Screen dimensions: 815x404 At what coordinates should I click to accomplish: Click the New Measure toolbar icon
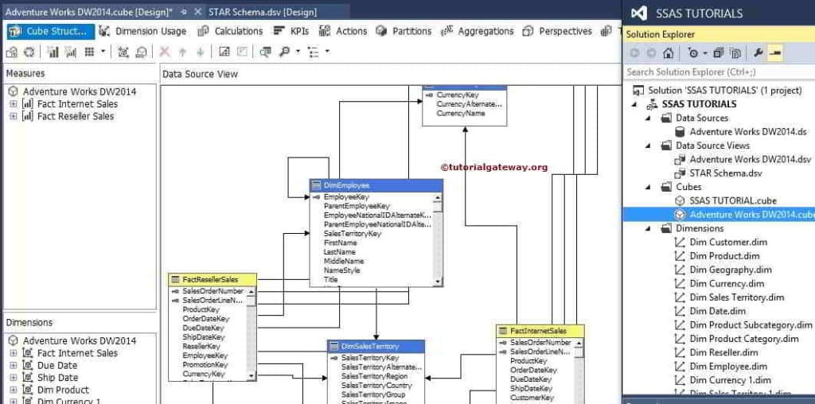53,52
